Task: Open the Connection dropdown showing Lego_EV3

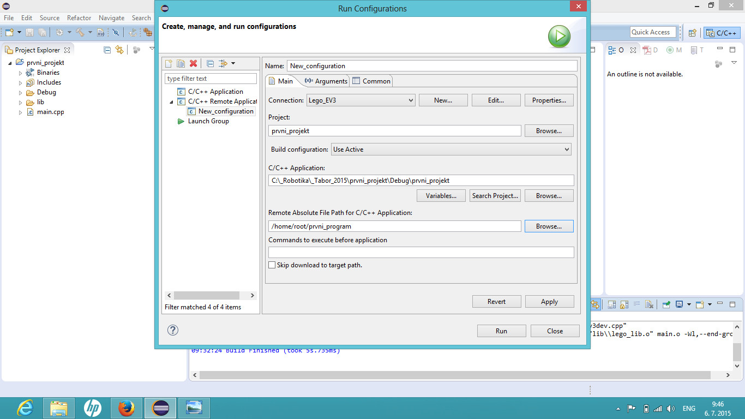Action: pyautogui.click(x=360, y=100)
